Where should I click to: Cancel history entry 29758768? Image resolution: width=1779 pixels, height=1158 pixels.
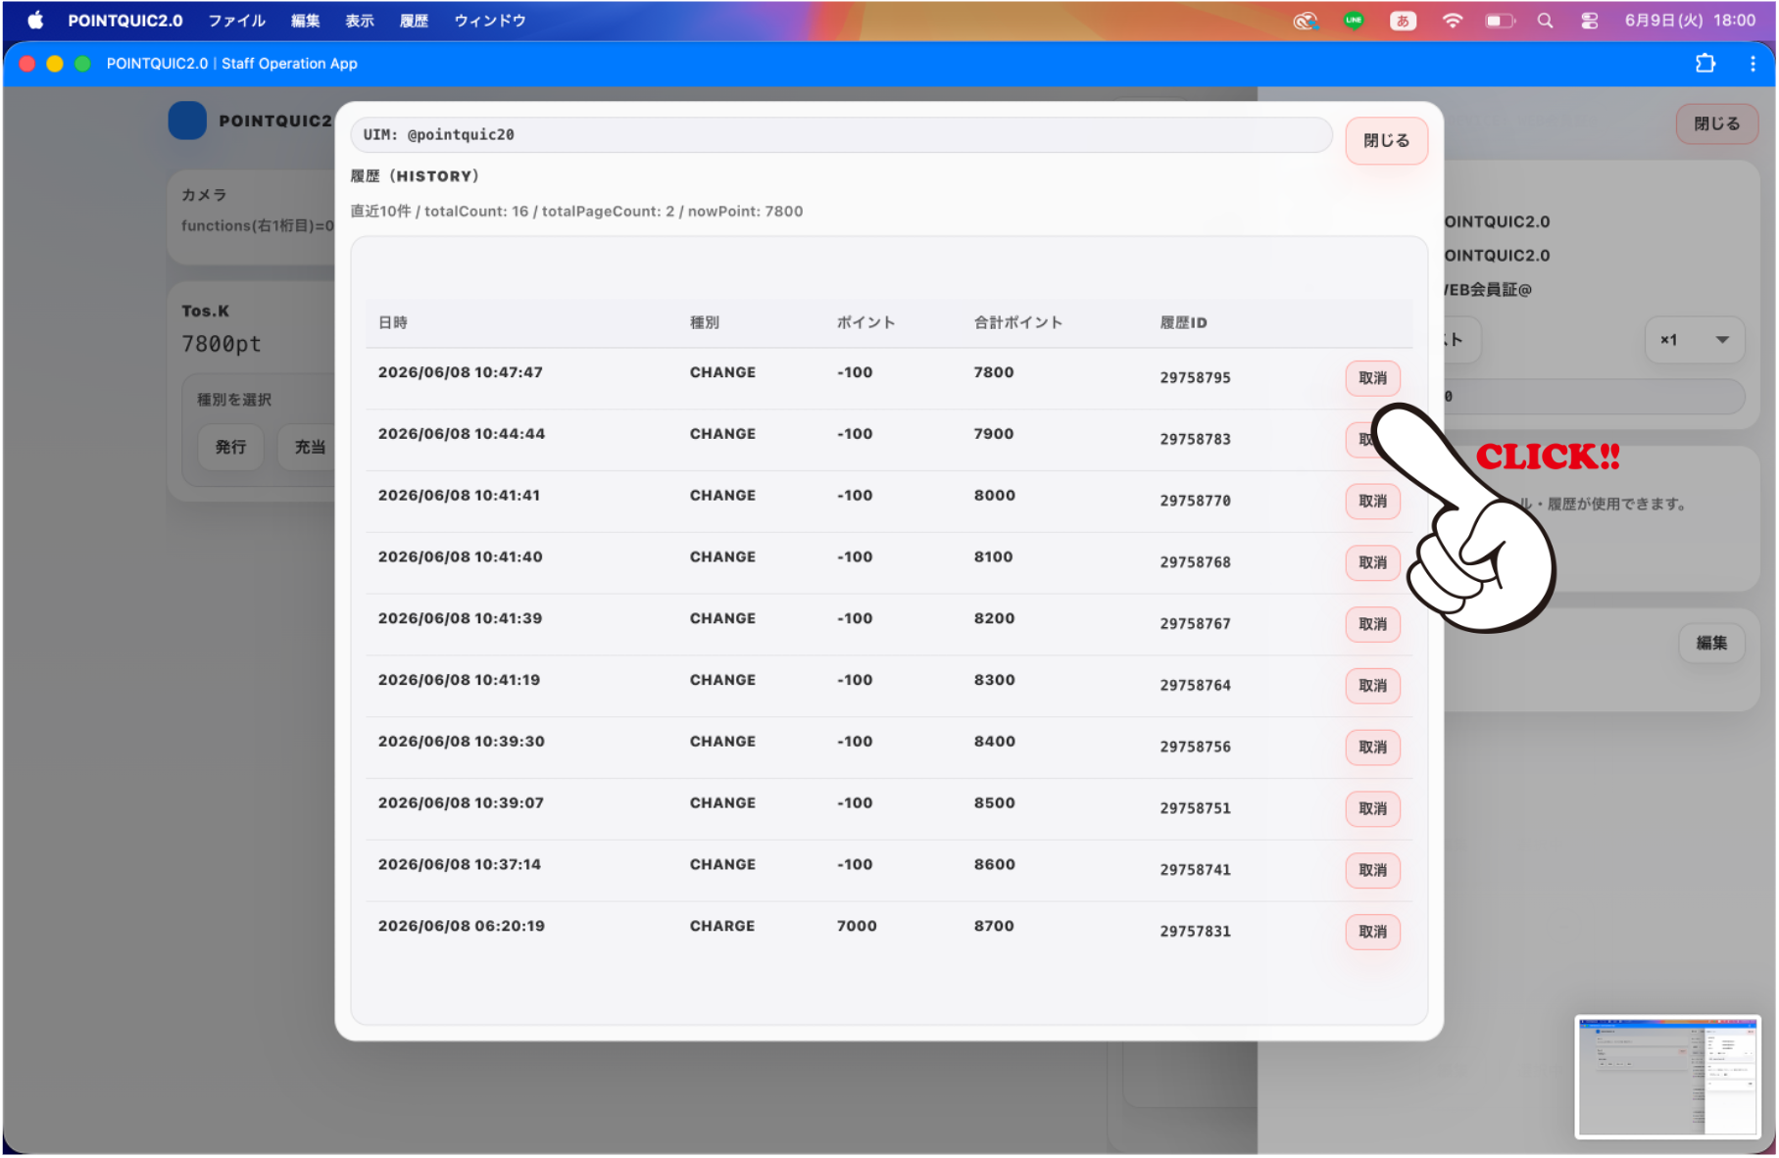1372,562
